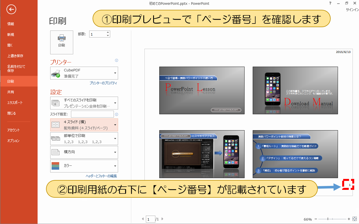Click the info icon beside プリンター heading
The image size is (359, 224).
coord(116,60)
